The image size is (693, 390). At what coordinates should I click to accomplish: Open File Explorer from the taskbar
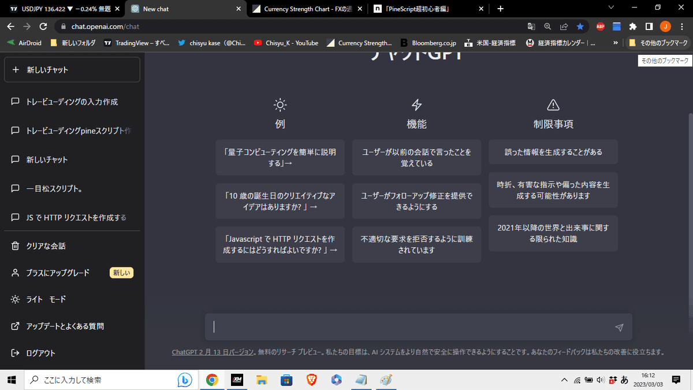click(x=262, y=380)
